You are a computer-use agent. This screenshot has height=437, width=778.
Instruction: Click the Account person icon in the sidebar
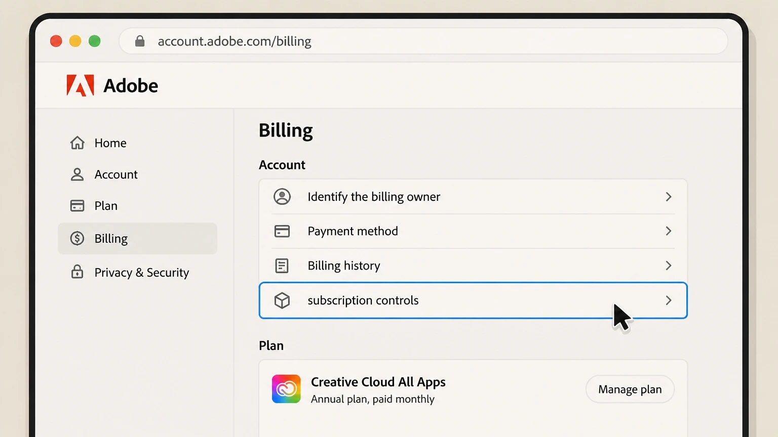pyautogui.click(x=77, y=174)
